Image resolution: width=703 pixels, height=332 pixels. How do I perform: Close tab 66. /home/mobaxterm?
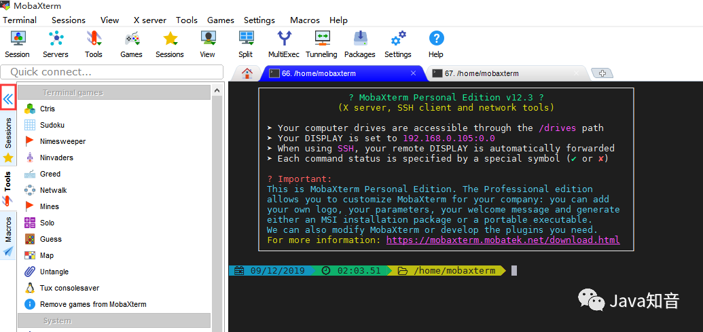[x=414, y=73]
